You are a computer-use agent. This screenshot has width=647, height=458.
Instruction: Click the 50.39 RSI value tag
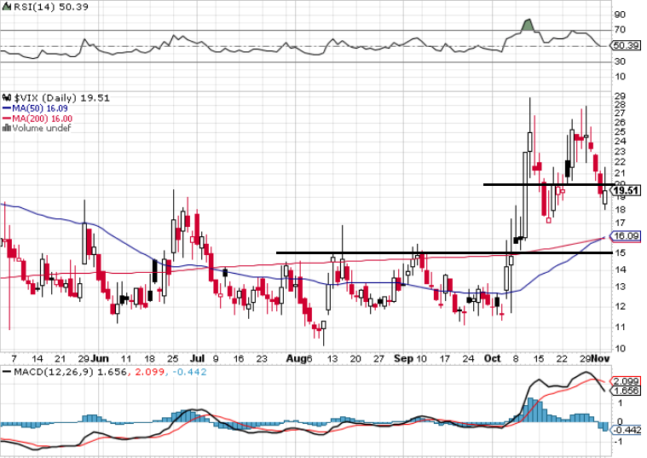[627, 45]
